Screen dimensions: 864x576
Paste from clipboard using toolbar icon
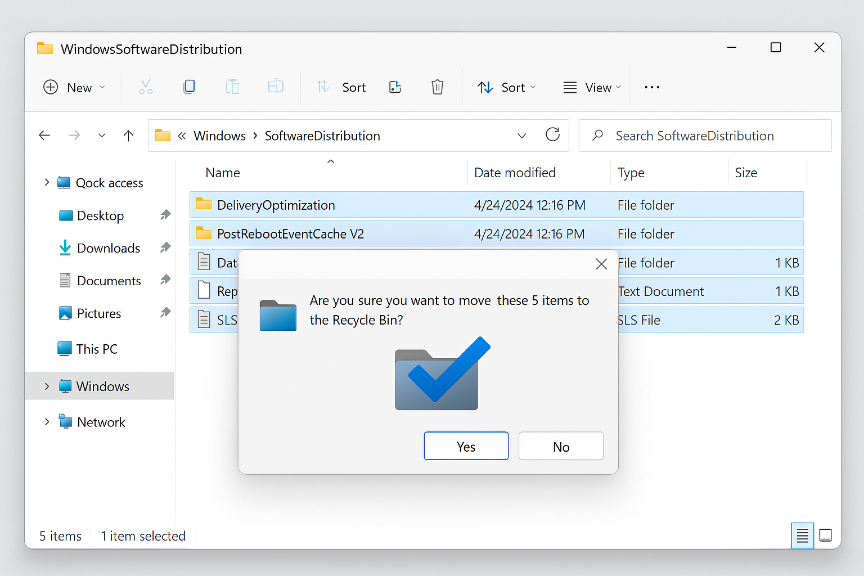click(x=232, y=87)
